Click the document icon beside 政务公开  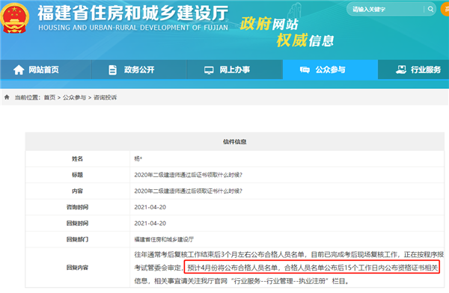pyautogui.click(x=113, y=70)
